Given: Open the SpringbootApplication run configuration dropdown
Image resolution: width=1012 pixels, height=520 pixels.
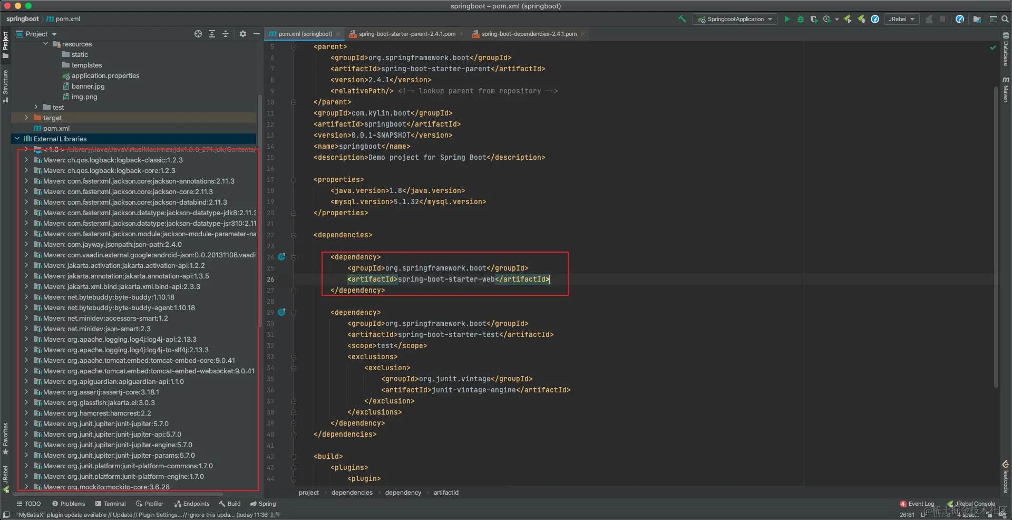Looking at the screenshot, I should point(735,19).
